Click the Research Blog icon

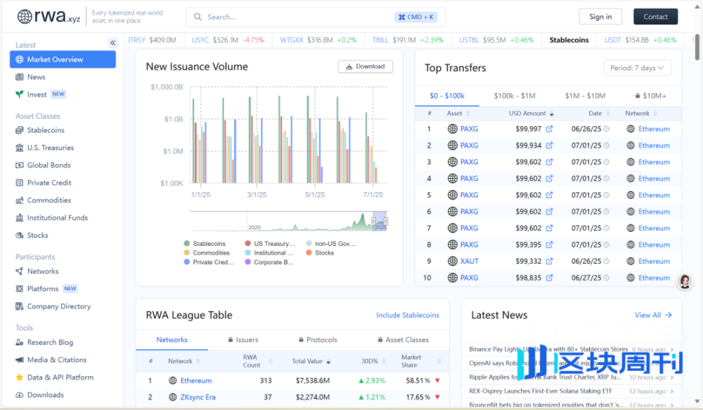[19, 343]
